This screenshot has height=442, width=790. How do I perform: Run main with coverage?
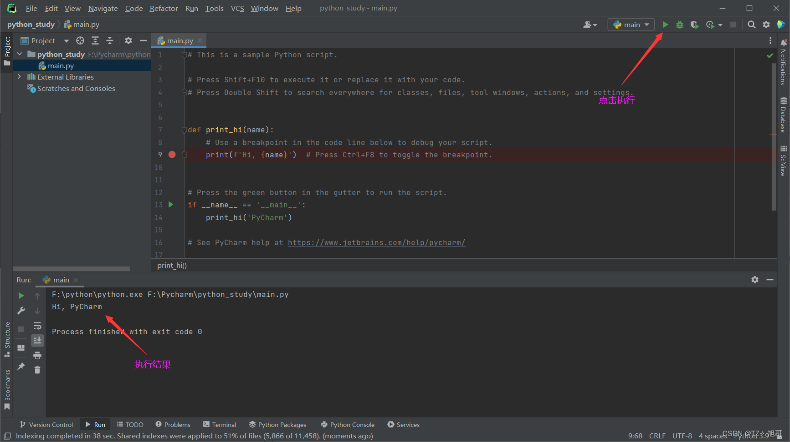pyautogui.click(x=694, y=25)
